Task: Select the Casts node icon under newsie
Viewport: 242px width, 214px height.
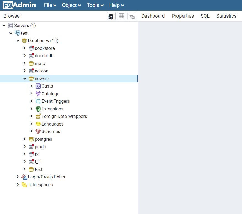Action: pos(38,86)
